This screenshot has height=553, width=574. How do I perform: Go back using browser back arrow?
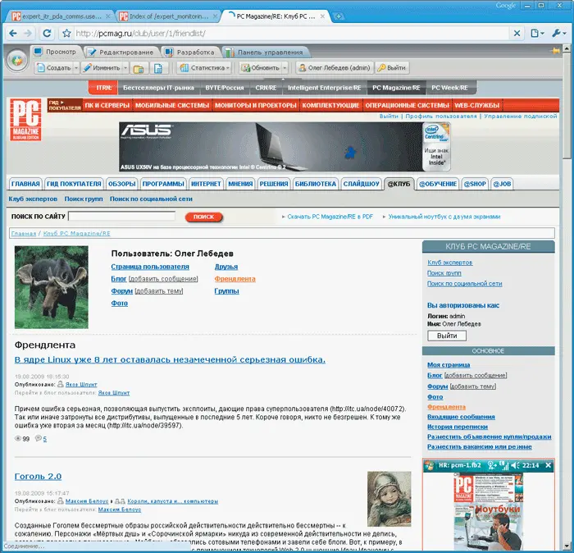[x=13, y=34]
